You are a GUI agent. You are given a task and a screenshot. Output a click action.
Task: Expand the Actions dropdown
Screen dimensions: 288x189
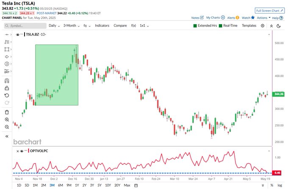click(263, 18)
